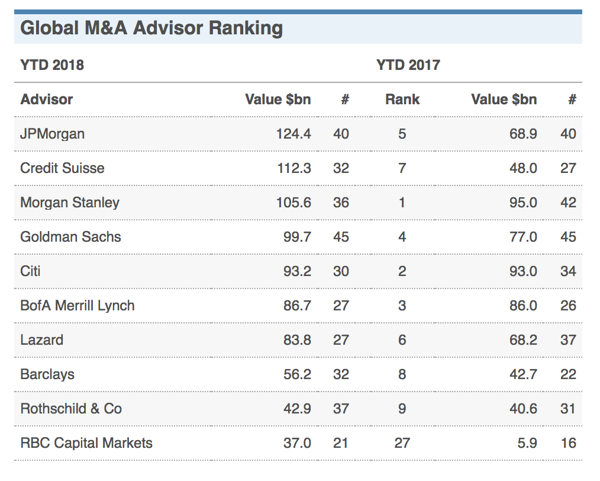The image size is (600, 481).
Task: Click the Barclays advisor name
Action: 47,374
